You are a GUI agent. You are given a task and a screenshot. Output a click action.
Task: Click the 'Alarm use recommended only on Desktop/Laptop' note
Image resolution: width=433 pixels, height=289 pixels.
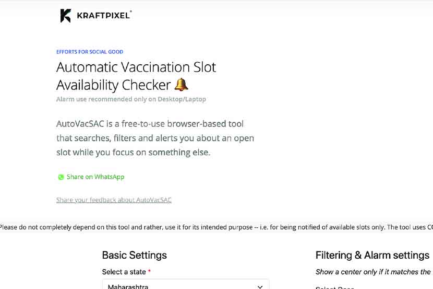131,99
